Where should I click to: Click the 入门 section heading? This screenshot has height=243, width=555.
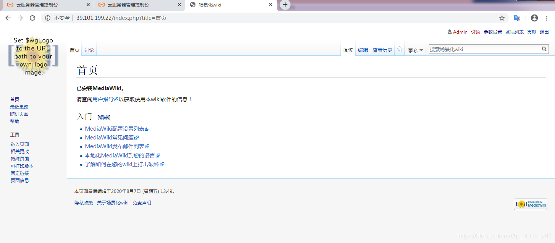click(84, 116)
